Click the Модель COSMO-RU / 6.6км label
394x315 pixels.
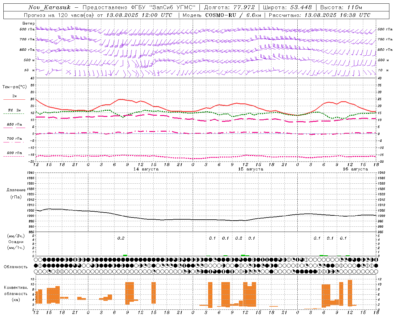tap(222, 15)
